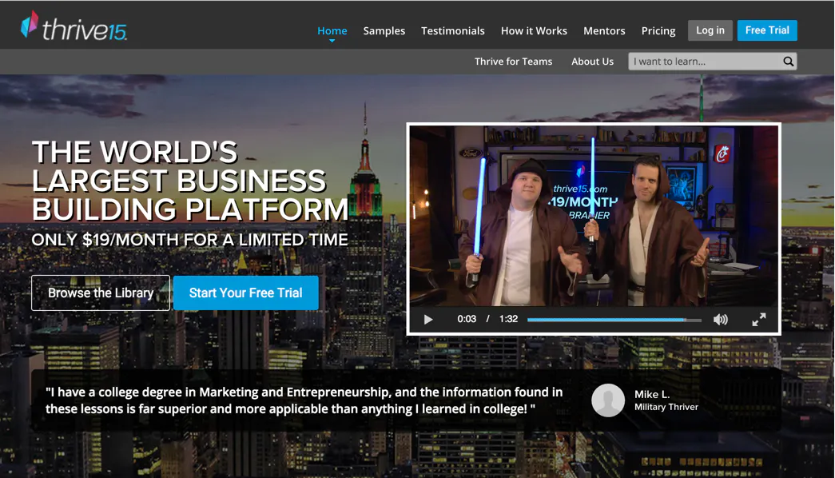Screen dimensions: 835x478
Task: Click the testimonial quote text
Action: 304,400
